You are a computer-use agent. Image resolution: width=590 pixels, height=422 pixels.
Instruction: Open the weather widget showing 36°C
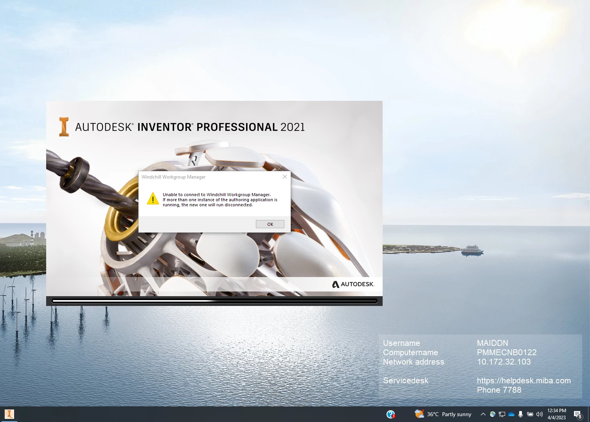443,414
